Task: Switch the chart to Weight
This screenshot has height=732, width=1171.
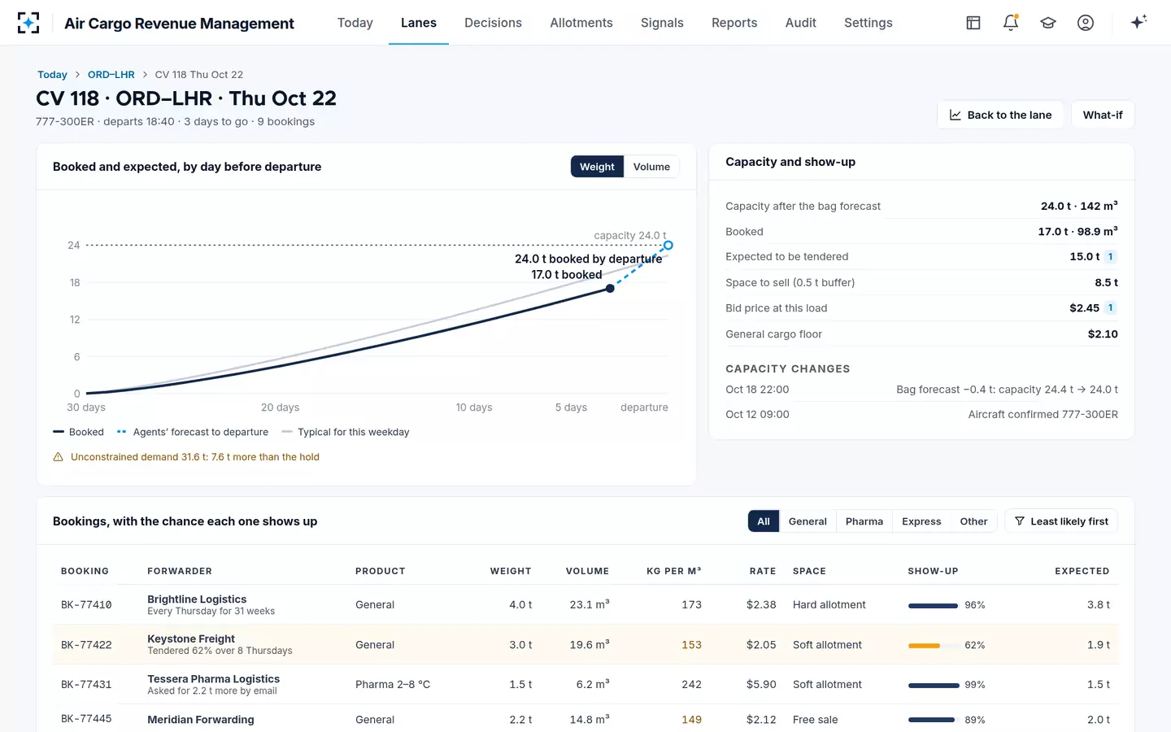Action: tap(597, 167)
